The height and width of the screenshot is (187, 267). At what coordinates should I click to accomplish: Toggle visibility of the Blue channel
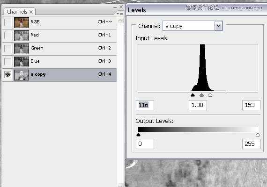(7, 61)
